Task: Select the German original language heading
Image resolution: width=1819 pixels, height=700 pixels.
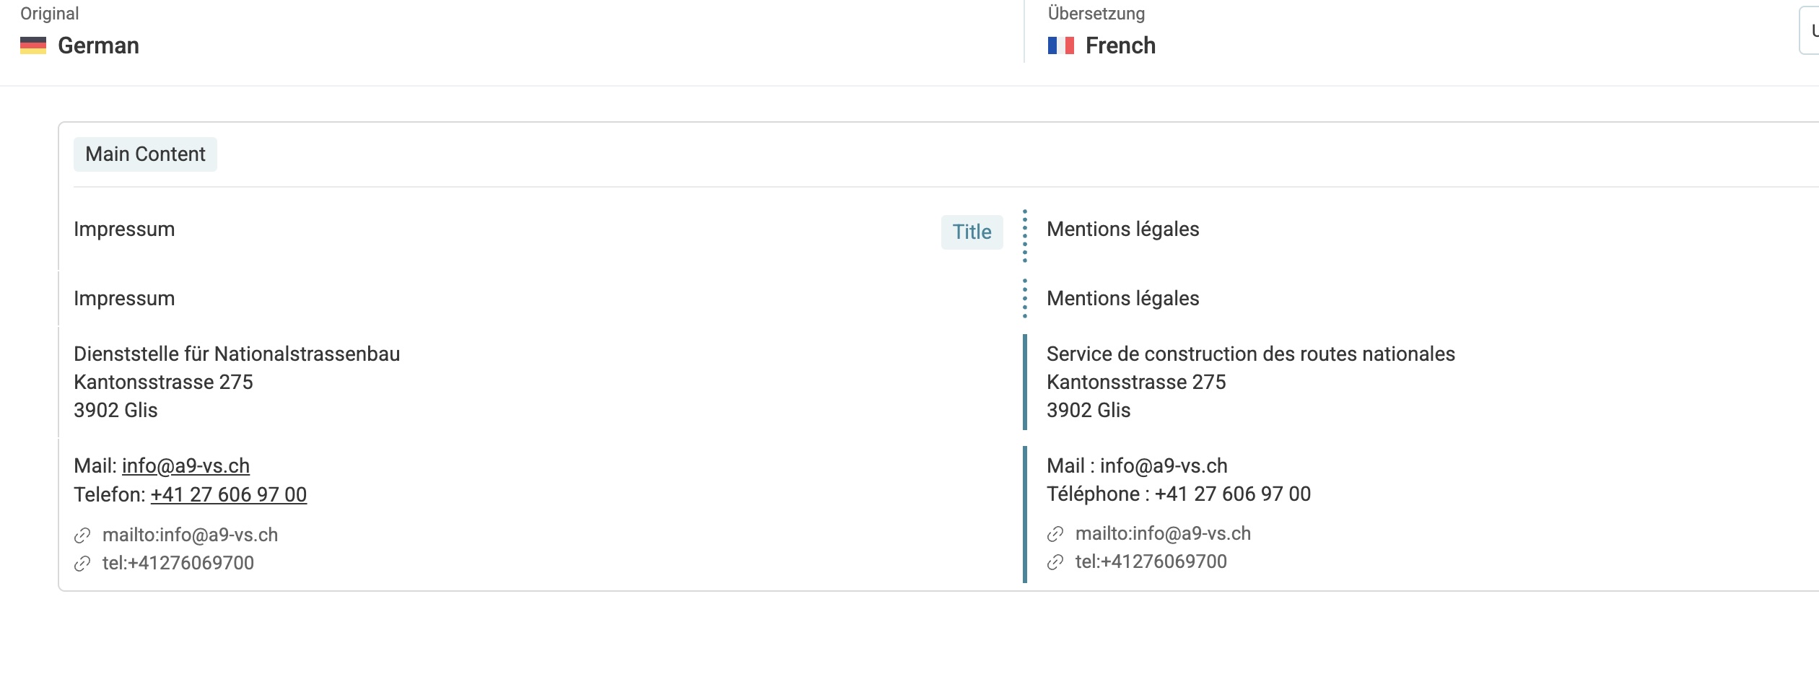Action: pos(98,45)
